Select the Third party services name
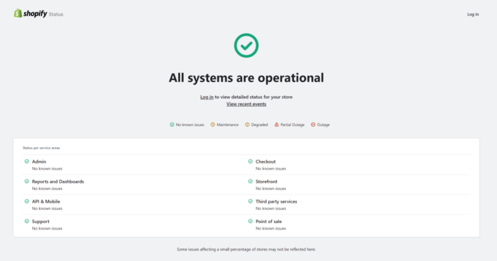The width and height of the screenshot is (497, 261). [276, 201]
